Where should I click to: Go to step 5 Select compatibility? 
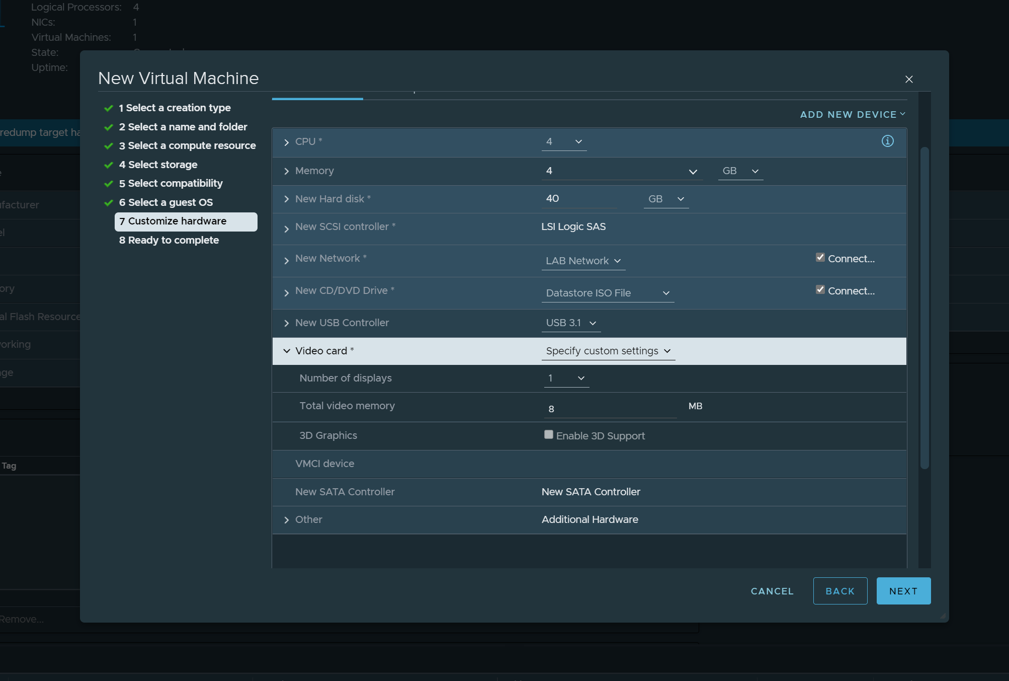click(x=171, y=183)
